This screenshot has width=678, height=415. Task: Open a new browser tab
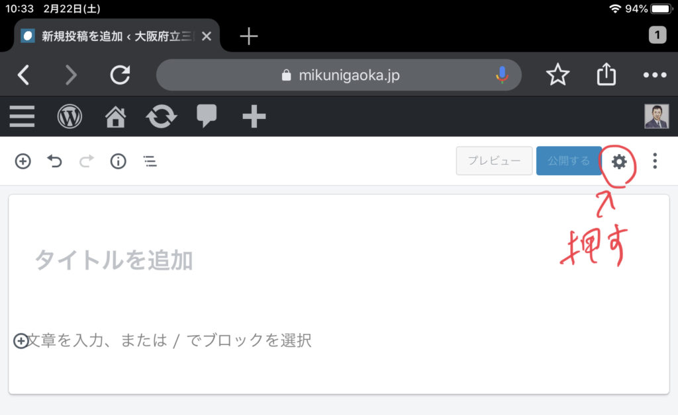coord(249,36)
